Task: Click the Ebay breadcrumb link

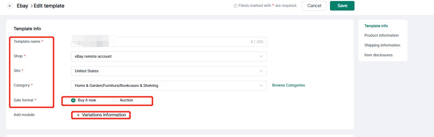Action: (22, 6)
